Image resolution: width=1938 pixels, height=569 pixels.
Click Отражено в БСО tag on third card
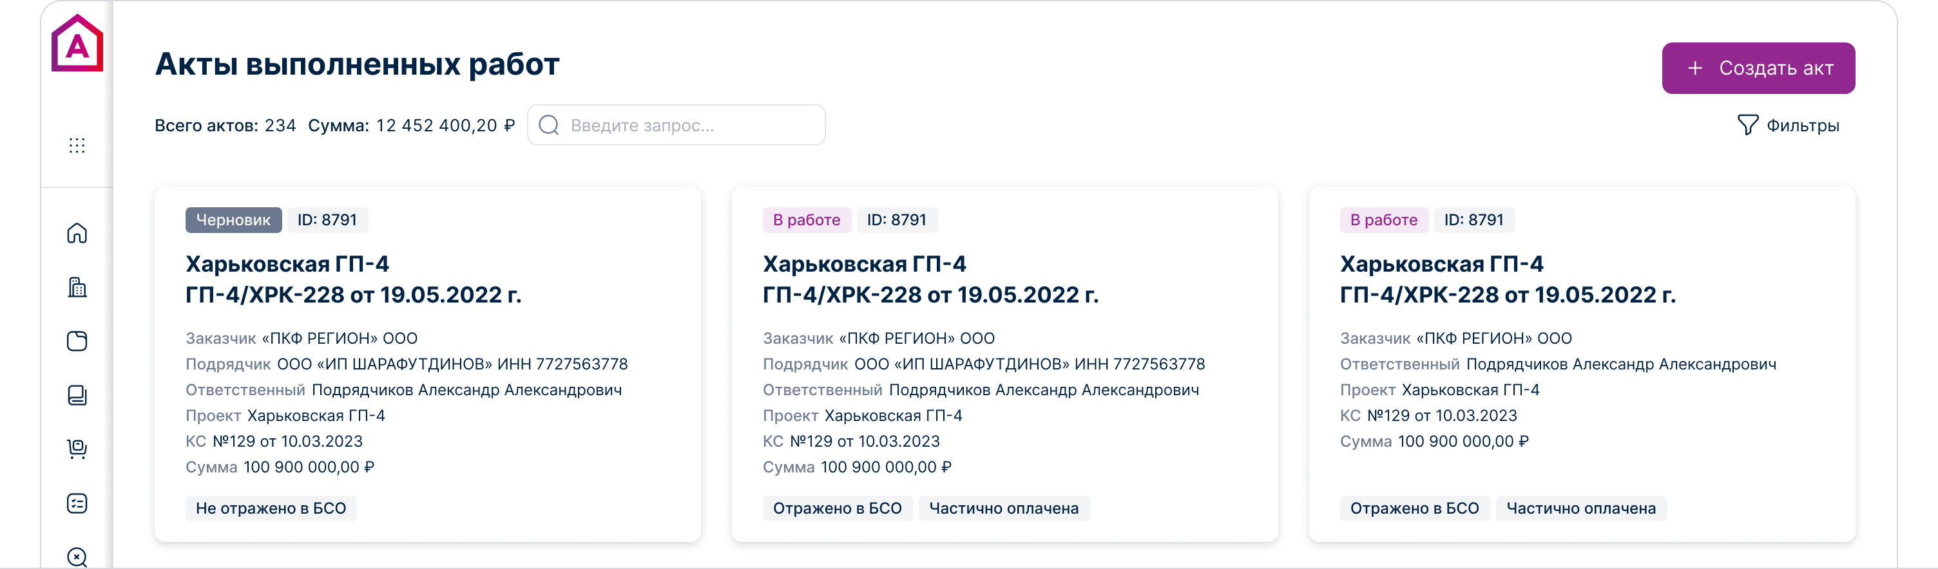[x=1414, y=509]
